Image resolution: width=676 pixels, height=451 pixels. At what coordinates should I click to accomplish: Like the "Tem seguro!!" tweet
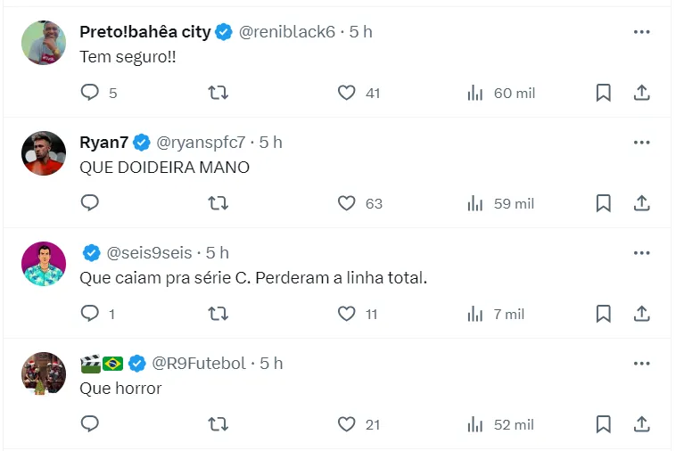click(x=347, y=93)
